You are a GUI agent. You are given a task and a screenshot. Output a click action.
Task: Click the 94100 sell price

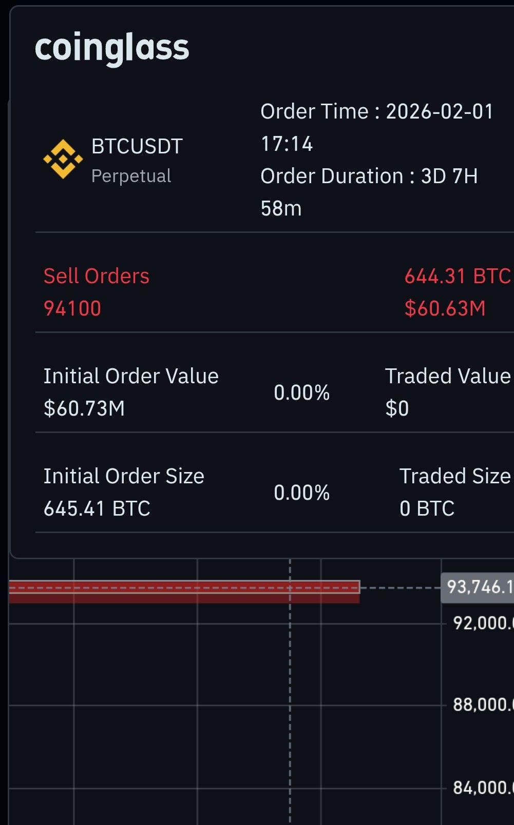[x=72, y=308]
